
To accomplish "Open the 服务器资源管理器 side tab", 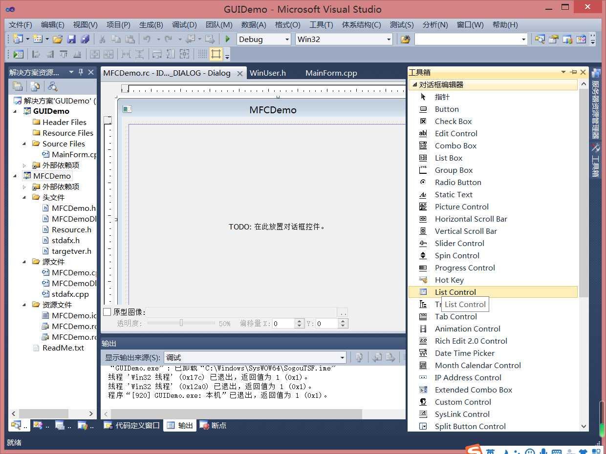I will point(596,103).
